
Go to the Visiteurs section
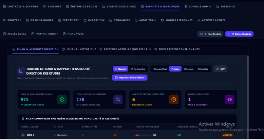[52, 7]
